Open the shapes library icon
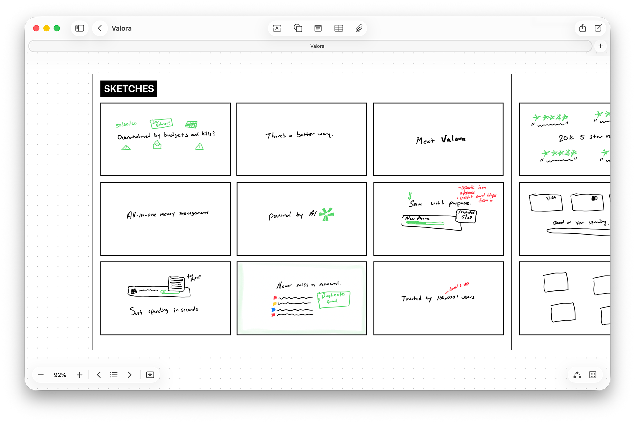This screenshot has height=423, width=635. point(298,28)
